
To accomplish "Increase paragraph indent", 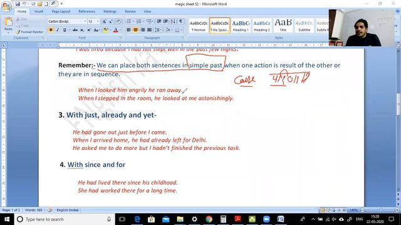I will pyautogui.click(x=165, y=21).
